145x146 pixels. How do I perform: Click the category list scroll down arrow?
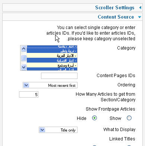click(23, 67)
